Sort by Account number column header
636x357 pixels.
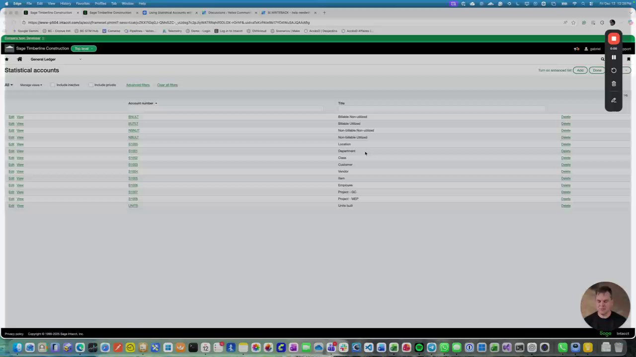click(142, 103)
